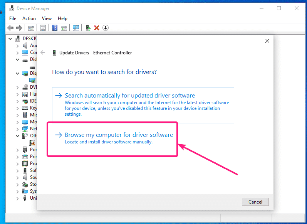307x224 pixels.
Task: Collapse the DESKTOP root node
Action: [10, 39]
